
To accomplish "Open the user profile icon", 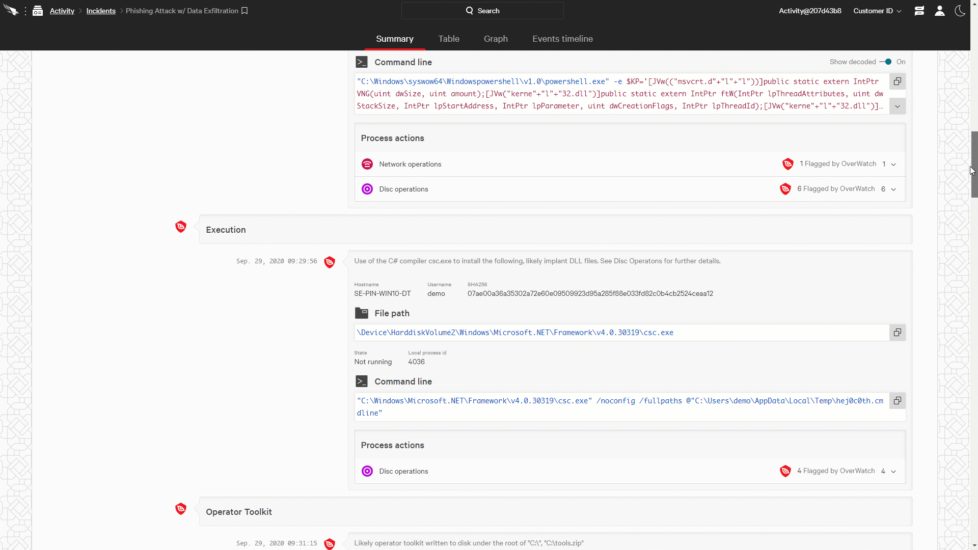I will click(940, 11).
